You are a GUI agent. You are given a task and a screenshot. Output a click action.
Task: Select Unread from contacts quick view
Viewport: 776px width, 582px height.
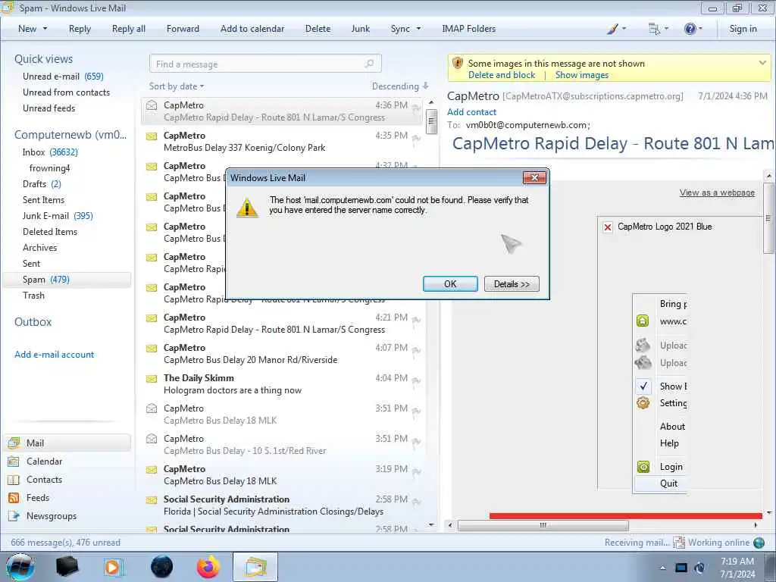[x=67, y=92]
